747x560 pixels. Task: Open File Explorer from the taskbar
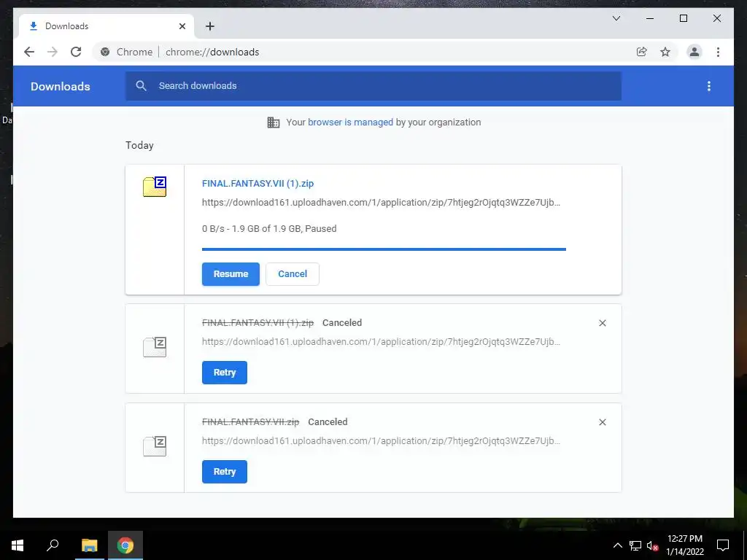coord(89,545)
